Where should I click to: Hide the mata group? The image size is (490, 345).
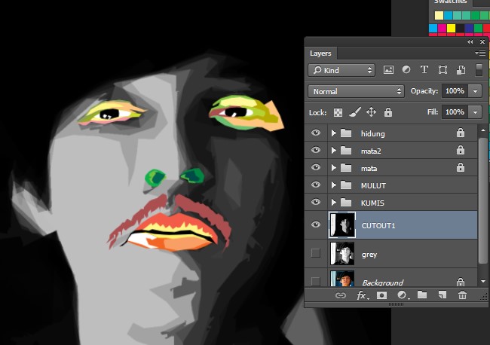click(x=316, y=167)
